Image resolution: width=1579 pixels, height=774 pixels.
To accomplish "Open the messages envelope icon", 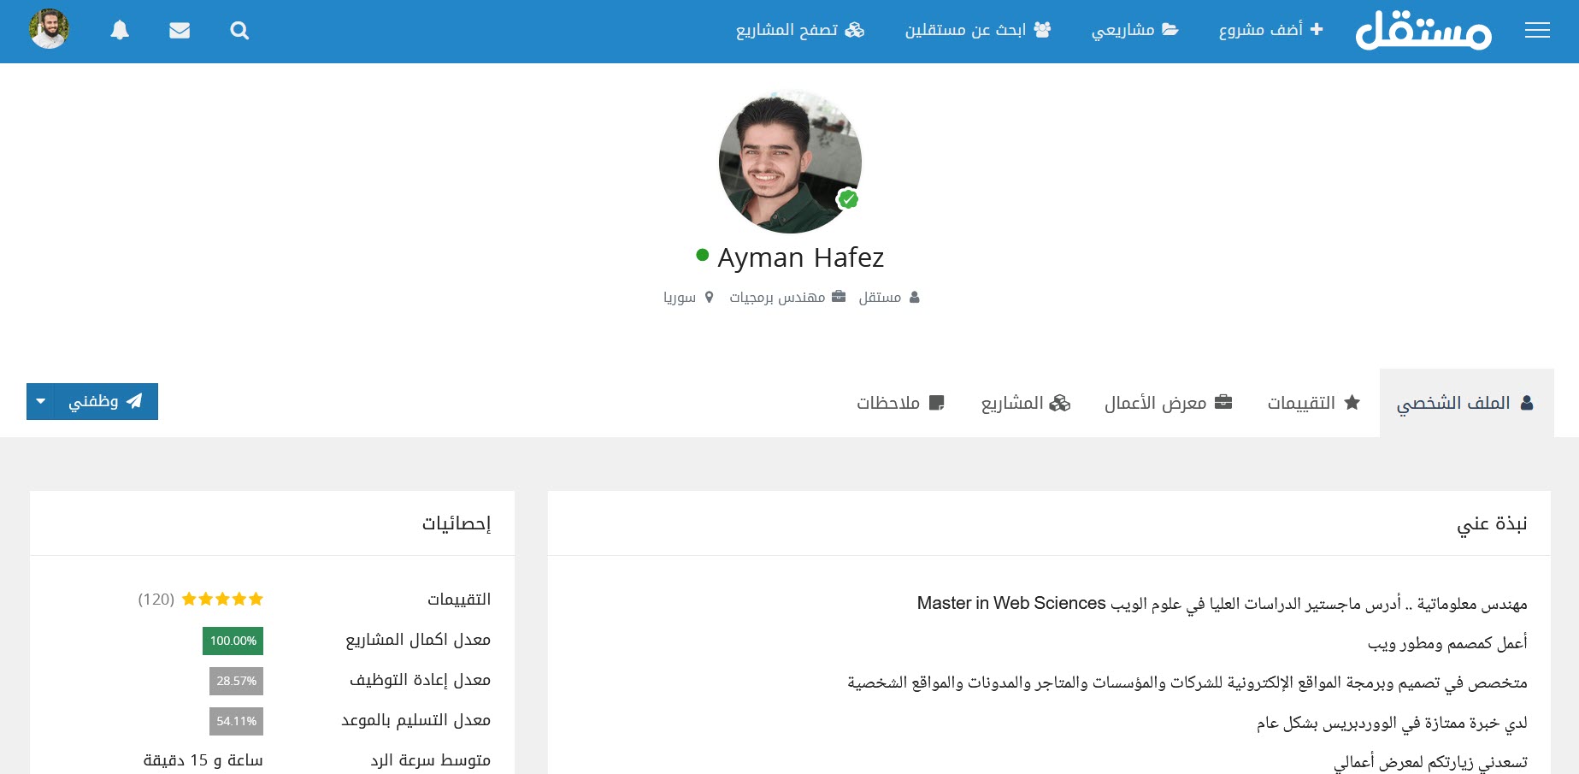I will coord(180,31).
